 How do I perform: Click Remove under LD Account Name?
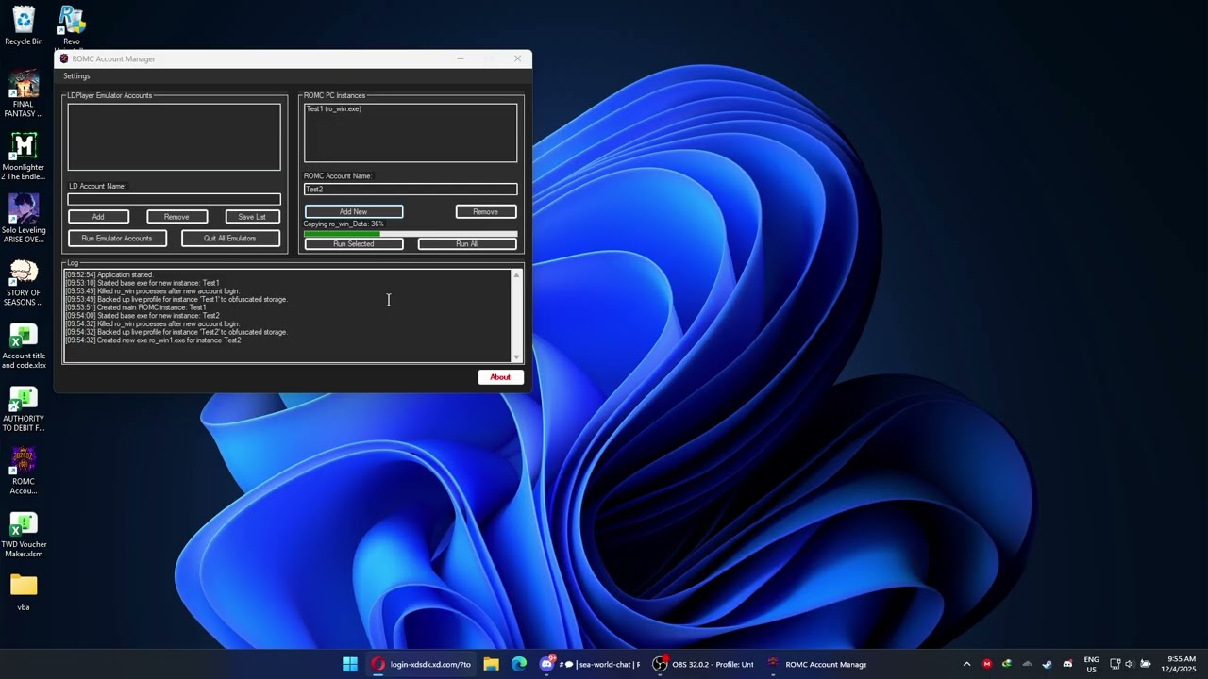point(176,217)
